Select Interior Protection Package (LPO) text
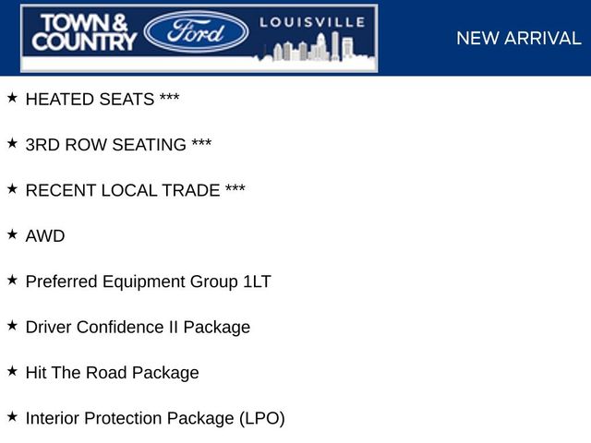This screenshot has height=443, width=591. point(155,418)
